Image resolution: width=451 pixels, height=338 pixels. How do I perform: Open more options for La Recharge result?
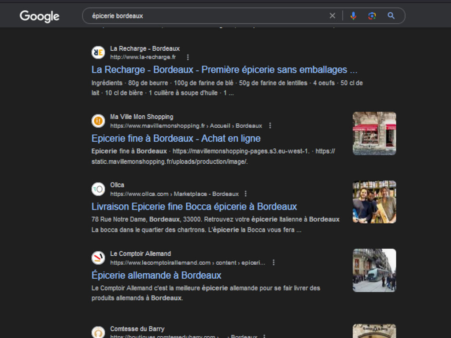point(188,57)
